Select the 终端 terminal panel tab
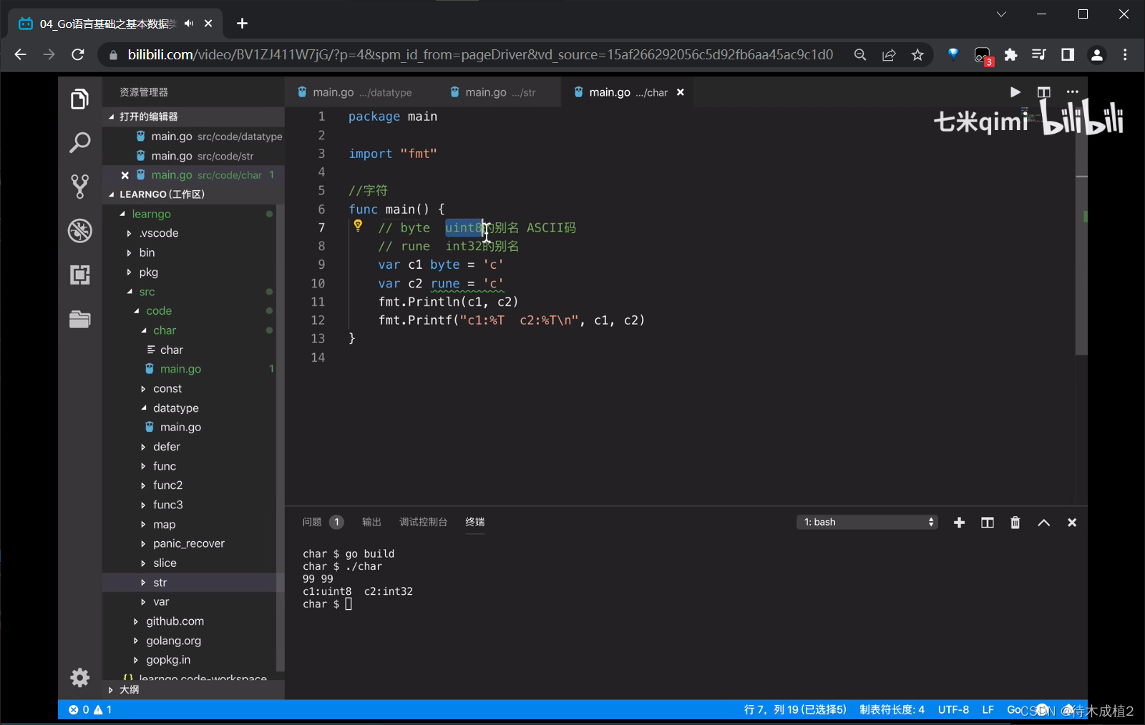Viewport: 1145px width, 725px height. (x=474, y=522)
